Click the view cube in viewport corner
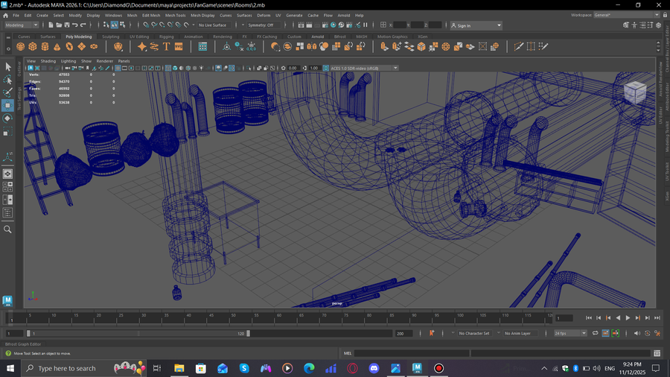670x377 pixels. (634, 92)
